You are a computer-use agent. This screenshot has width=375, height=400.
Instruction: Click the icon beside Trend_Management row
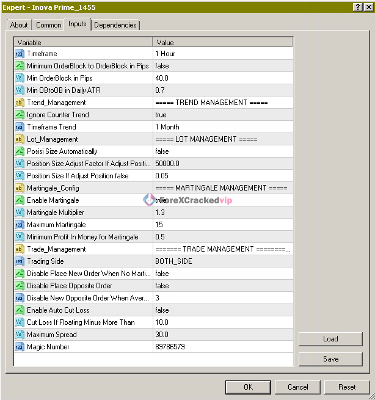(19, 103)
